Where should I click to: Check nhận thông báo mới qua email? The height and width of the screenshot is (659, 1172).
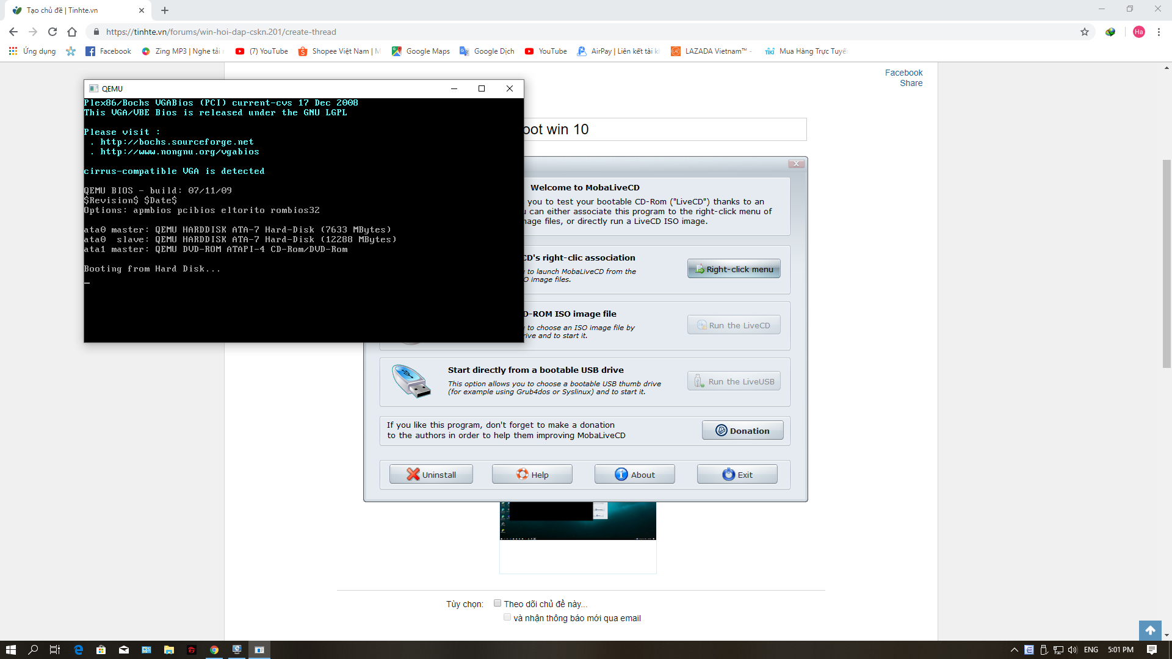click(507, 618)
